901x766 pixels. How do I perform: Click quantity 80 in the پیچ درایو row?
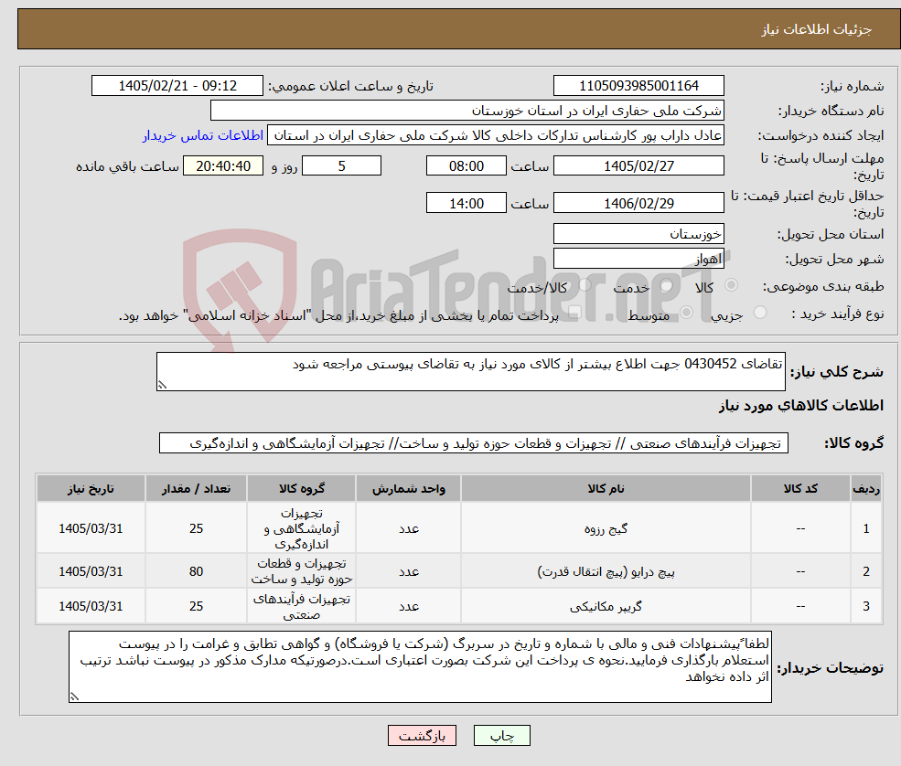[x=196, y=572]
